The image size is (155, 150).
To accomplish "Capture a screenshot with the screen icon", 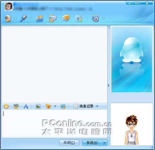I will tap(63, 106).
